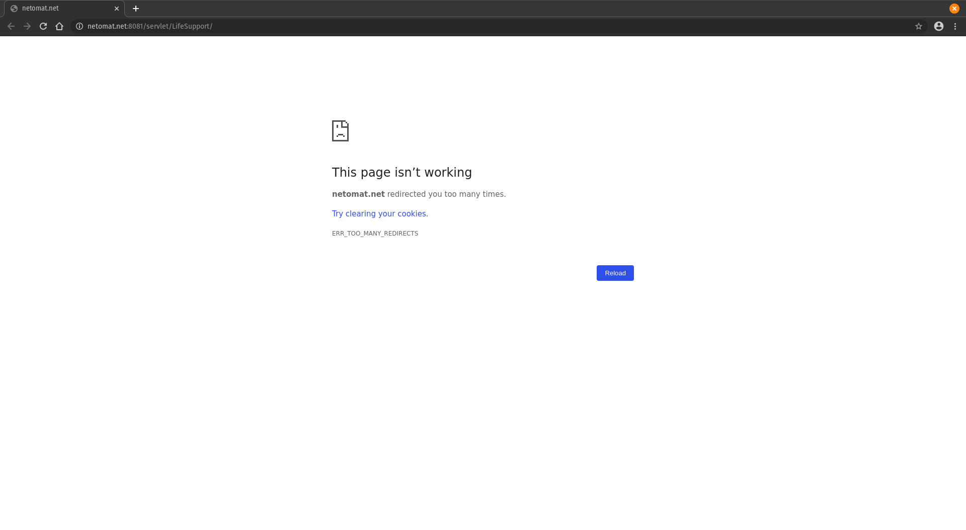This screenshot has width=966, height=530.
Task: Close the window with orange X button
Action: point(954,9)
